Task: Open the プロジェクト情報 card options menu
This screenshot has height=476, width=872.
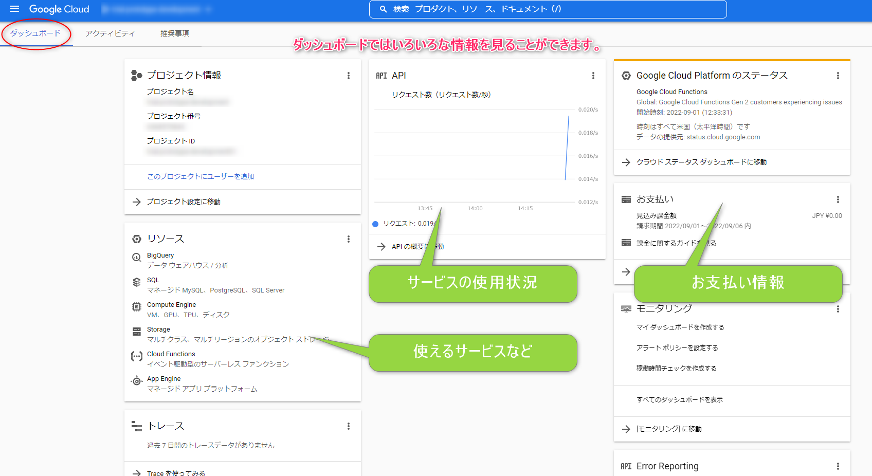Action: [349, 75]
